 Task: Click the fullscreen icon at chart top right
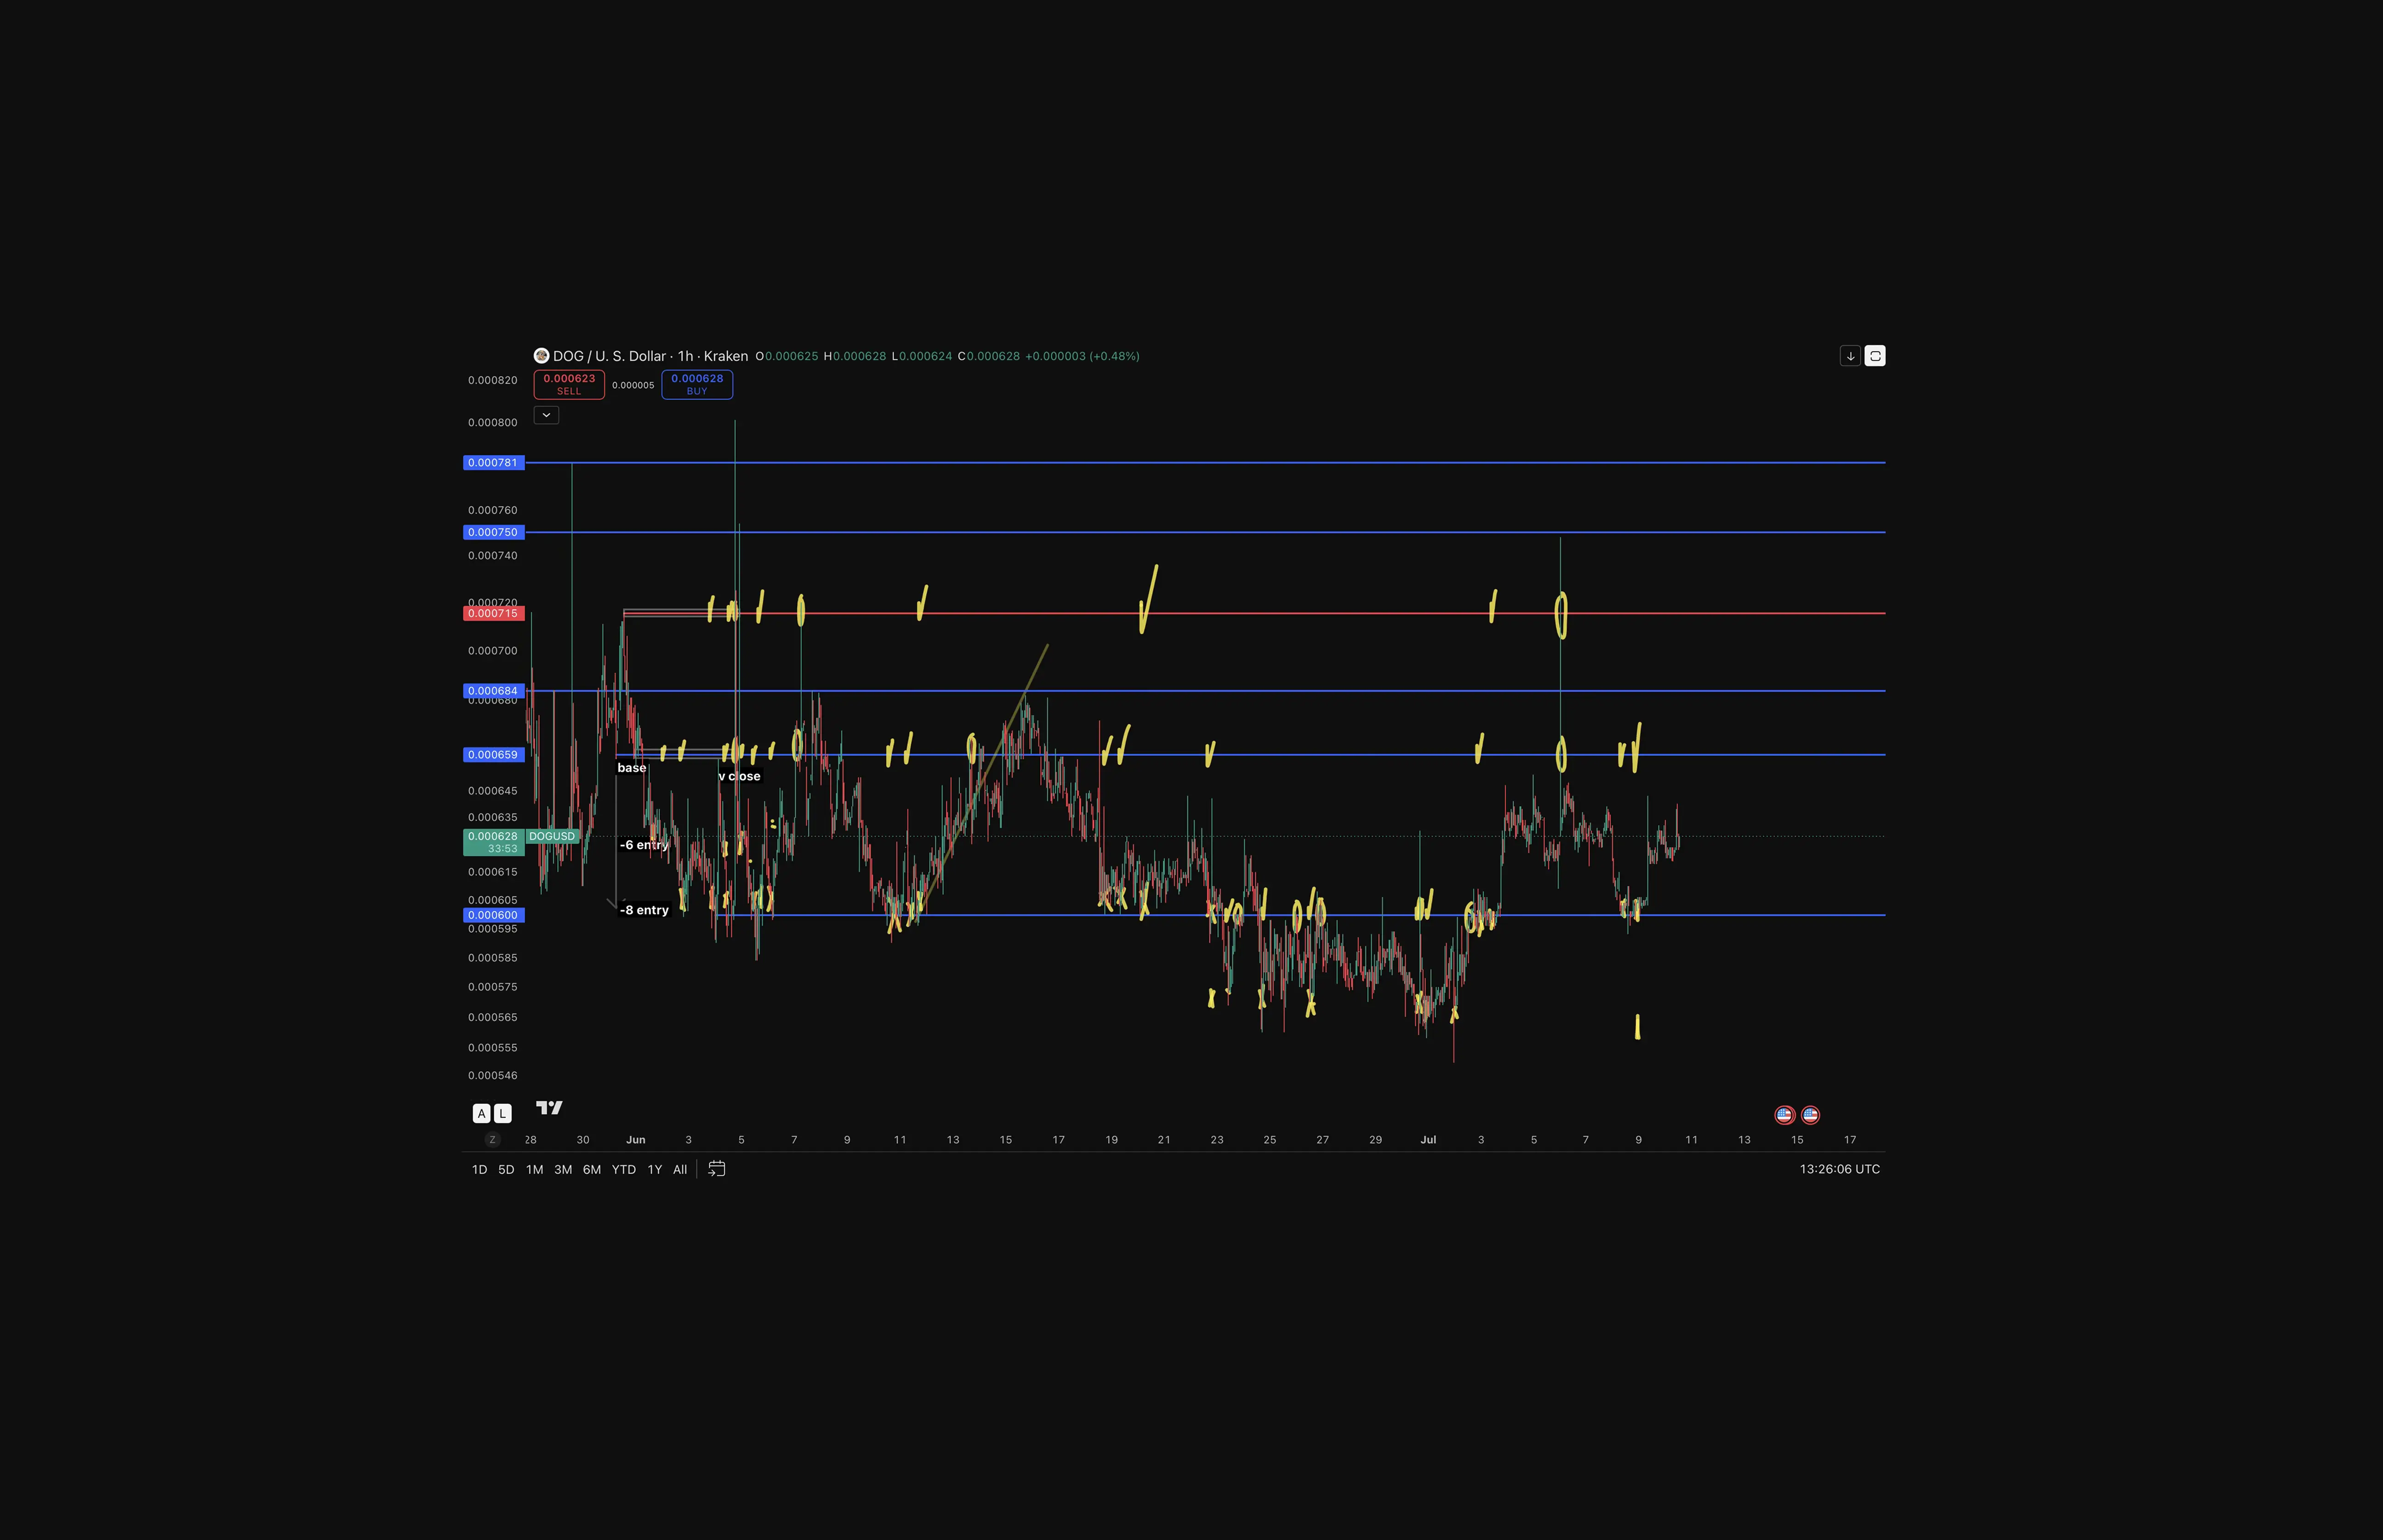pyautogui.click(x=1875, y=356)
